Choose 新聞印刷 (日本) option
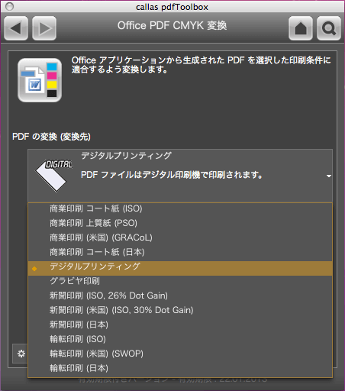Image resolution: width=345 pixels, height=391 pixels. (180, 325)
